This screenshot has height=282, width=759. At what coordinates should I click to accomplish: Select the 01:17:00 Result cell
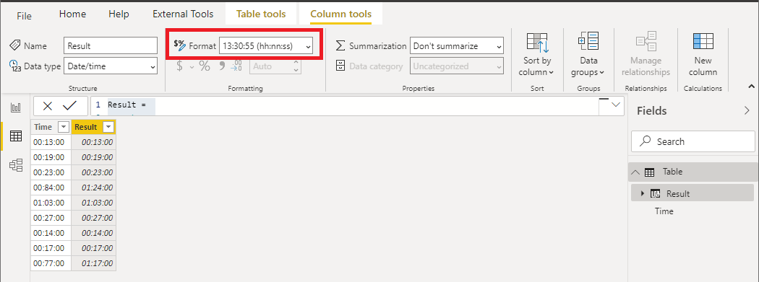pos(93,264)
